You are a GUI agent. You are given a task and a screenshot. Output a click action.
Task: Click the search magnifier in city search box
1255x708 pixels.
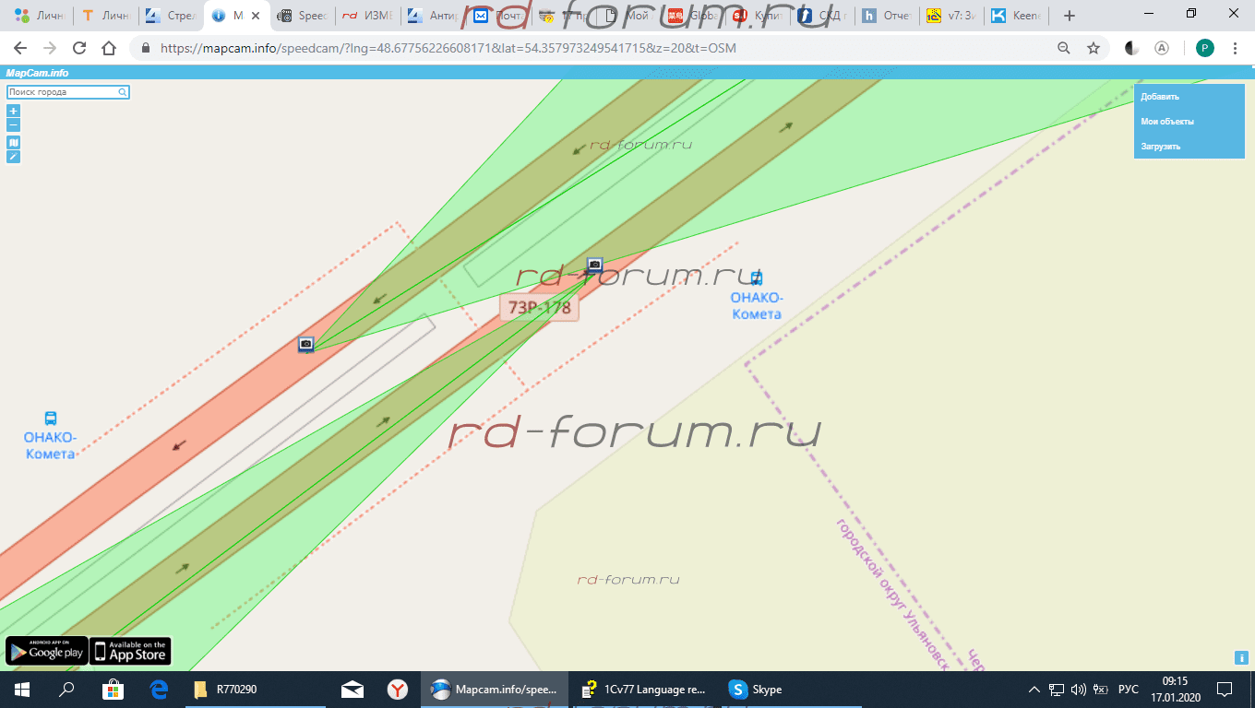coord(123,92)
